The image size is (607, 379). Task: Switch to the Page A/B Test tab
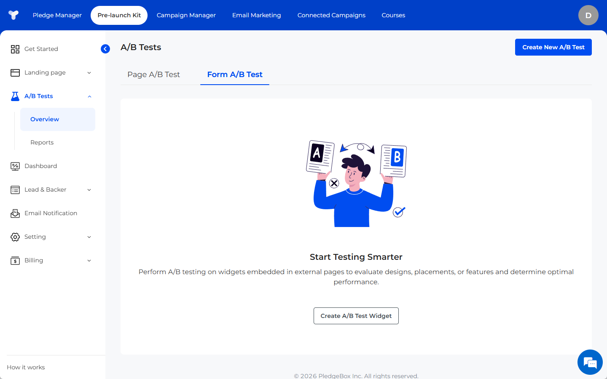(153, 75)
